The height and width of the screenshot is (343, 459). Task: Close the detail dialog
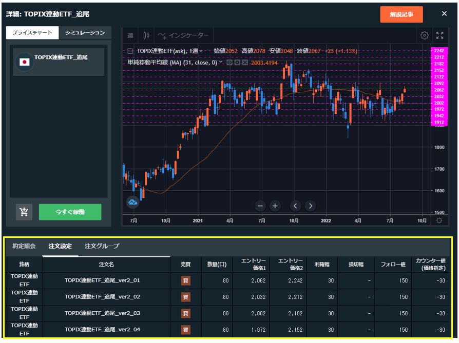(x=444, y=14)
